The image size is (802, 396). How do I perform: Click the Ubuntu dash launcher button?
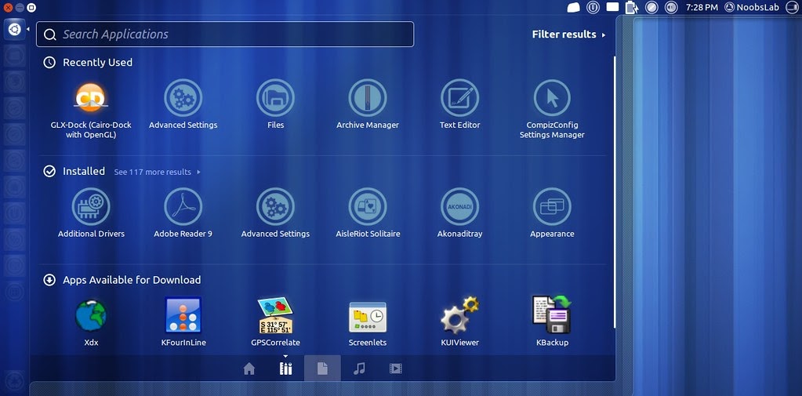(x=14, y=30)
